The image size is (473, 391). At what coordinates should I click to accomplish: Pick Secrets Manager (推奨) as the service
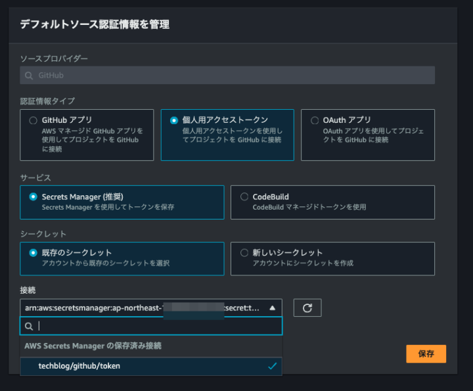(x=34, y=196)
